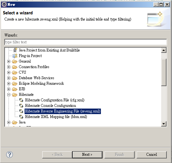Click the Java folder icon
The width and height of the screenshot is (172, 163).
(15, 122)
